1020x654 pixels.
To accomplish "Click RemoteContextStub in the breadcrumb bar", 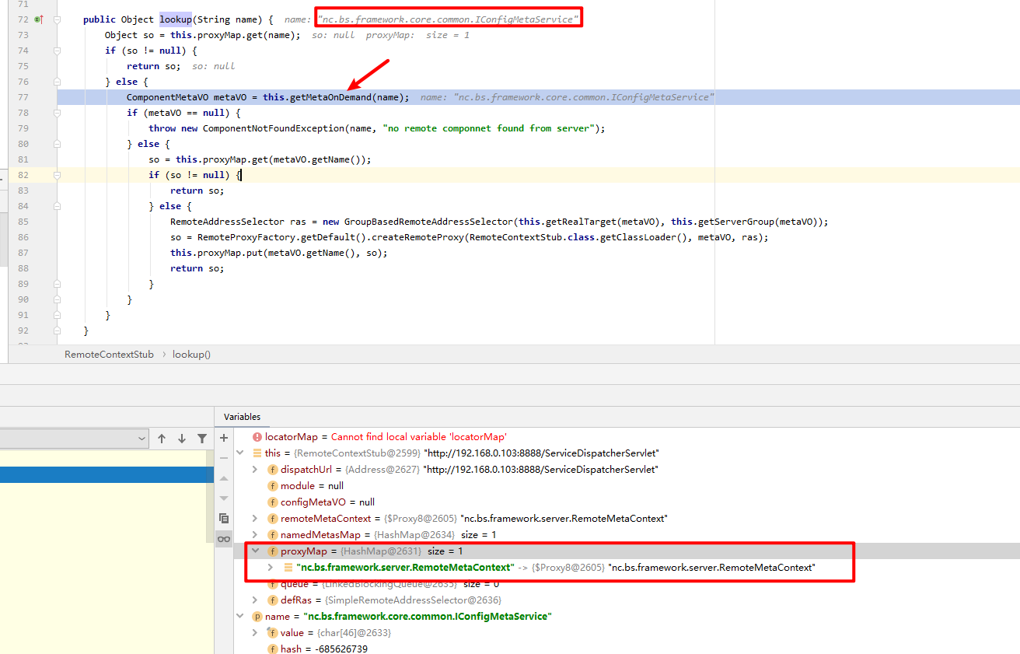I will 109,355.
